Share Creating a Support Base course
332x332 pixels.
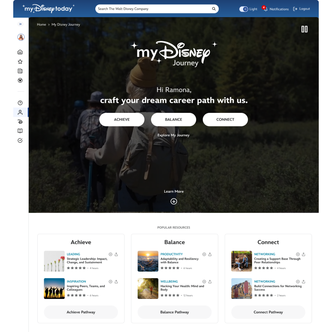pos(304,254)
